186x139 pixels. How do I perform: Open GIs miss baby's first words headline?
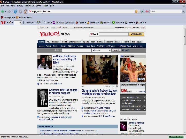99,92
